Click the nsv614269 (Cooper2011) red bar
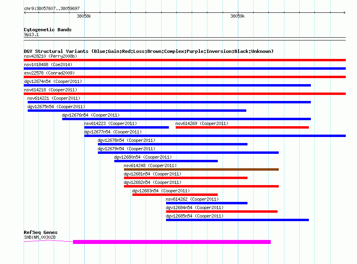The image size is (357, 264). (242, 127)
